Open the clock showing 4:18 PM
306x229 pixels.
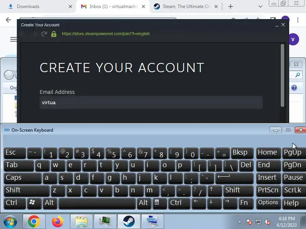point(286,222)
